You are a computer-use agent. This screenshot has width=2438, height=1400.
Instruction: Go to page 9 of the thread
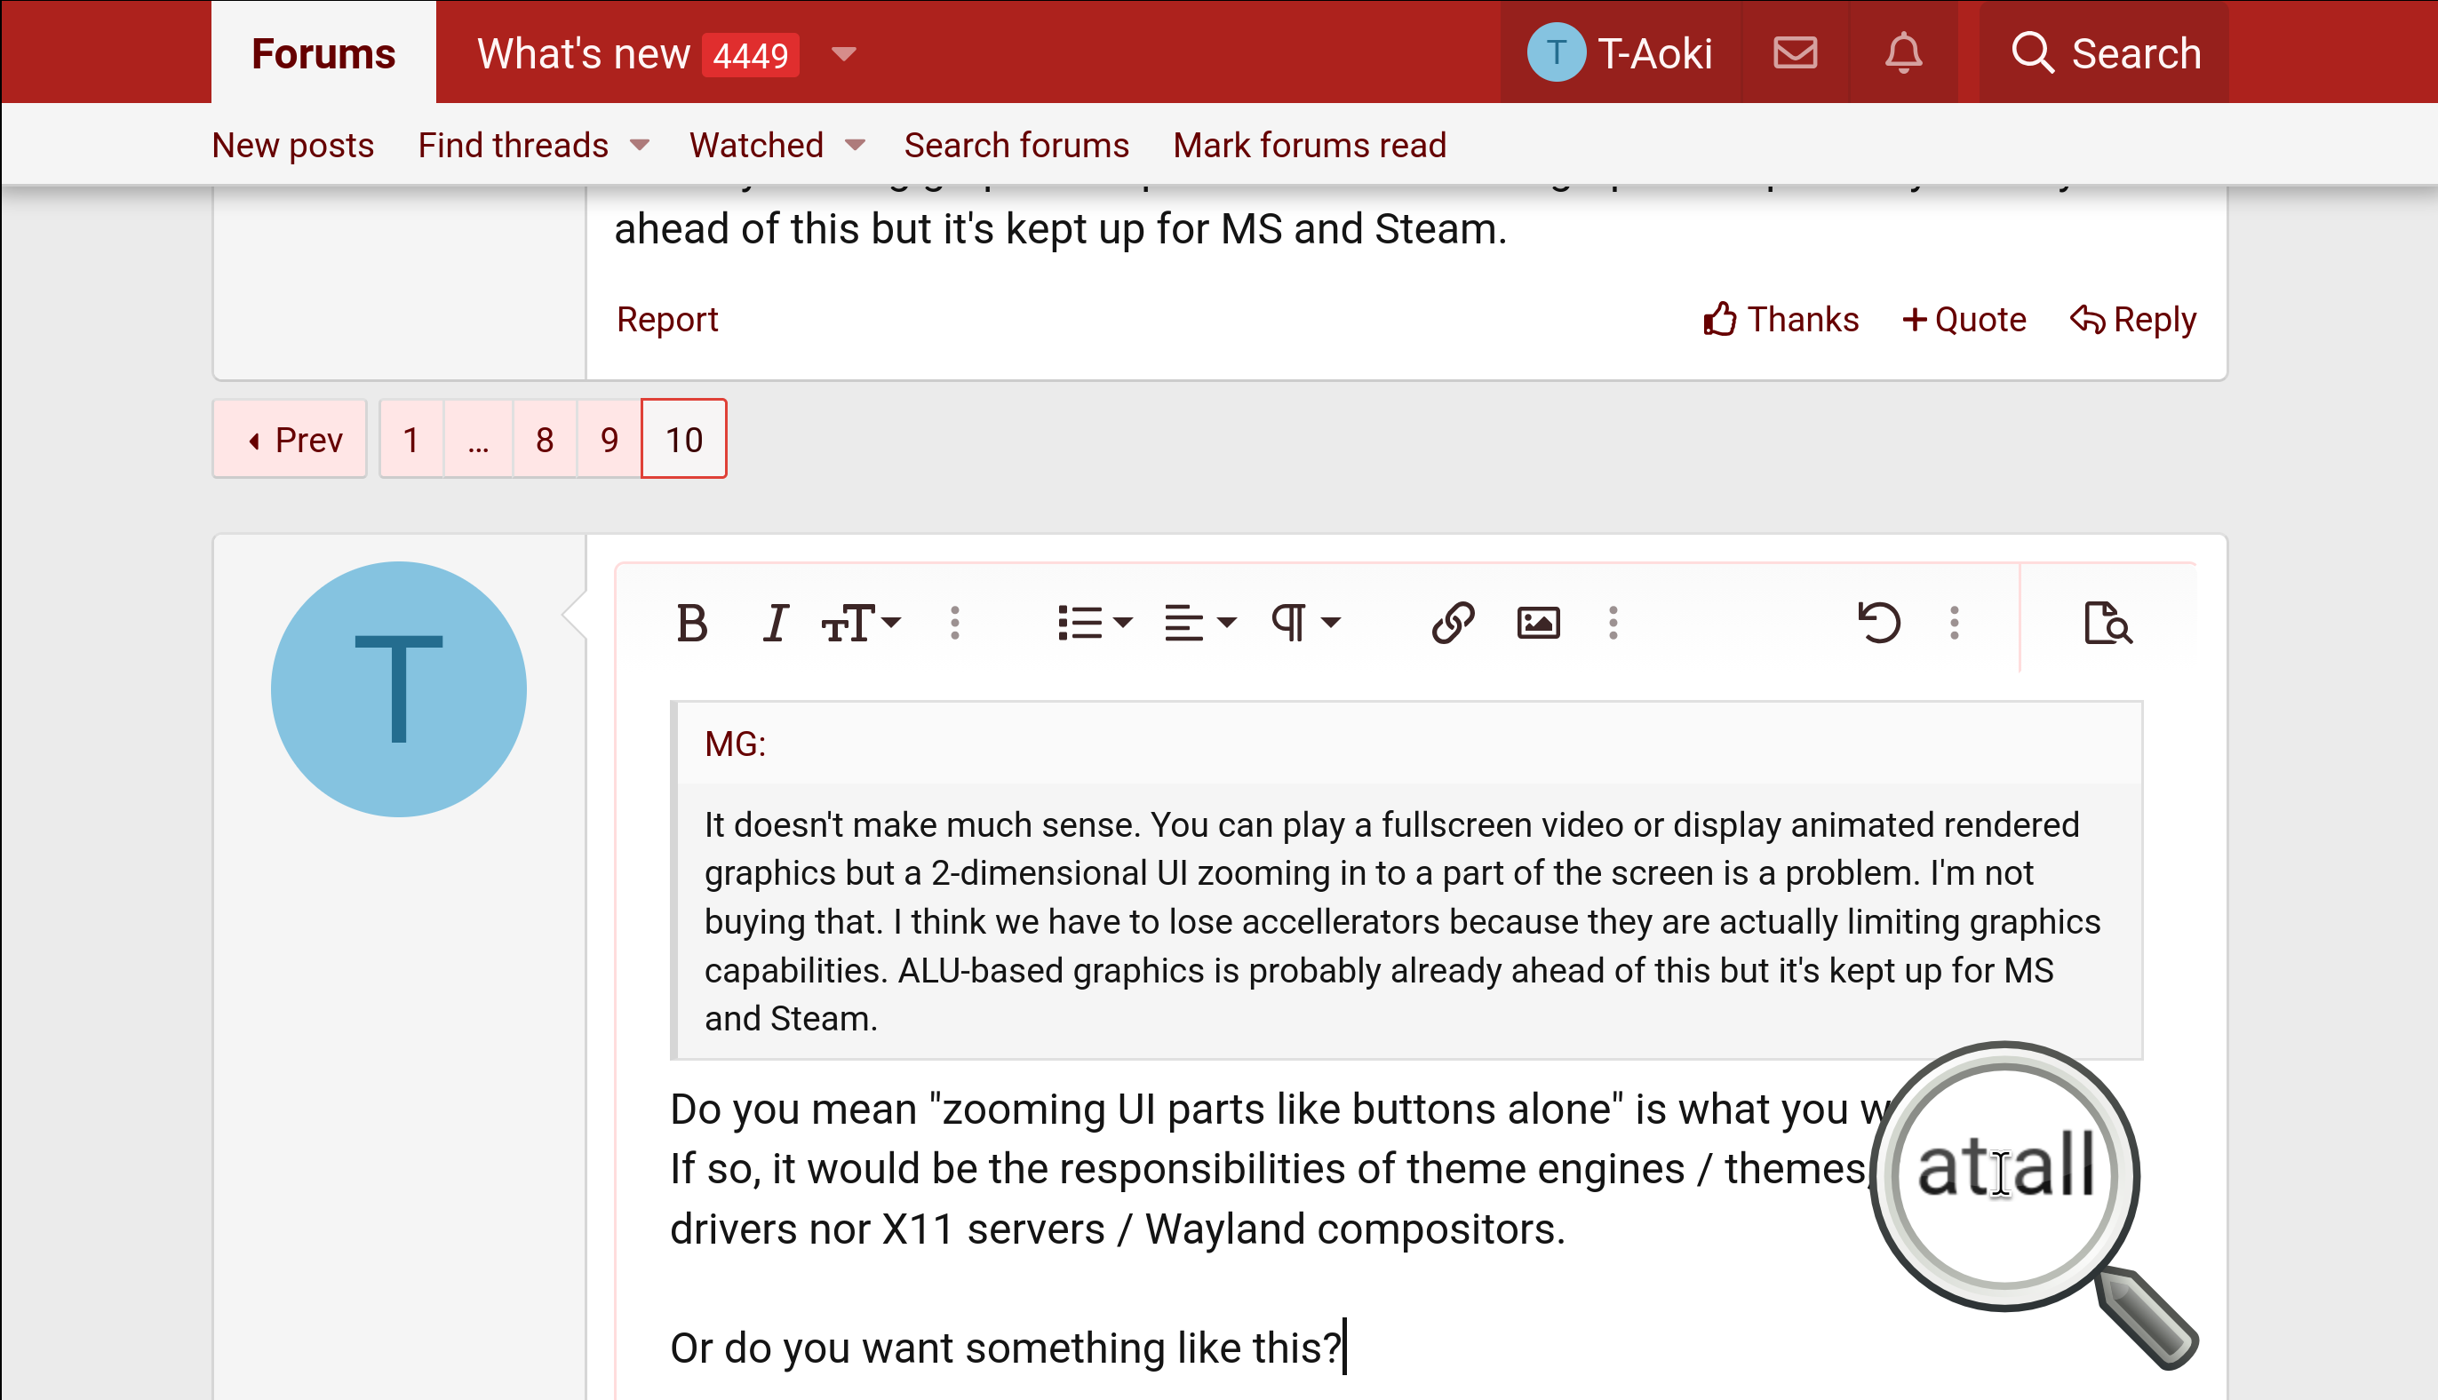click(609, 439)
